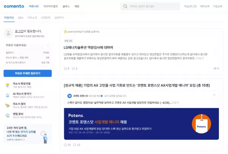Expand LG에너지솔루션 post with 더보기
228x154 pixels.
(x=200, y=58)
